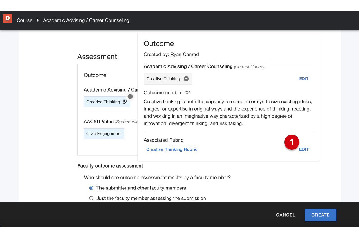Select the Creative Thinking tag in Assessment

point(107,102)
